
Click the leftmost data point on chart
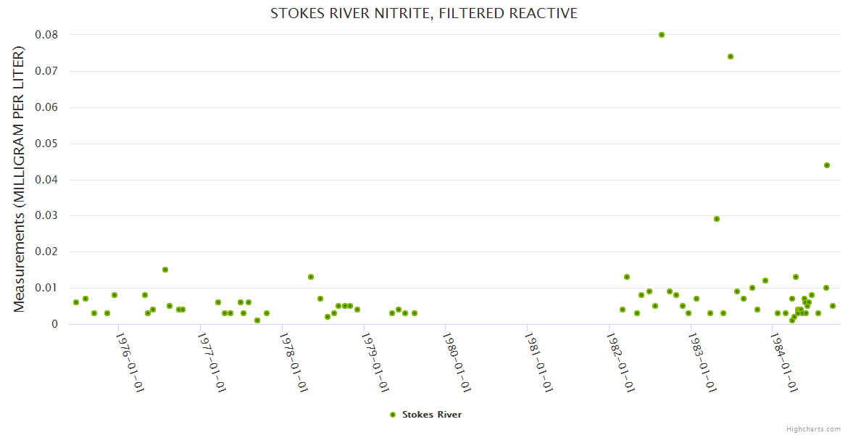(76, 302)
